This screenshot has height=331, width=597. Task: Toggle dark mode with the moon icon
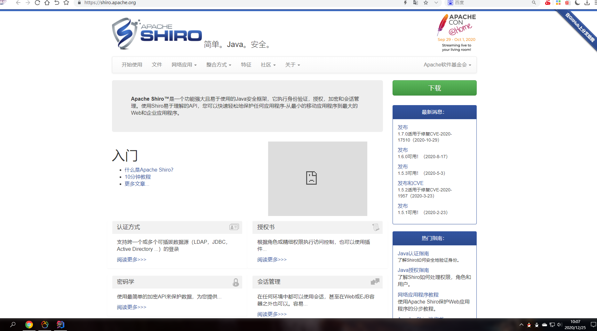coord(577,3)
